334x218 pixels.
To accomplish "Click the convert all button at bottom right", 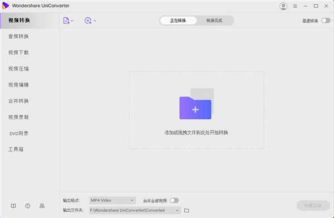I will [x=313, y=206].
